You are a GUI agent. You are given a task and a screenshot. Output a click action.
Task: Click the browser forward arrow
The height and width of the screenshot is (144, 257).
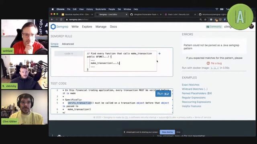point(57,20)
